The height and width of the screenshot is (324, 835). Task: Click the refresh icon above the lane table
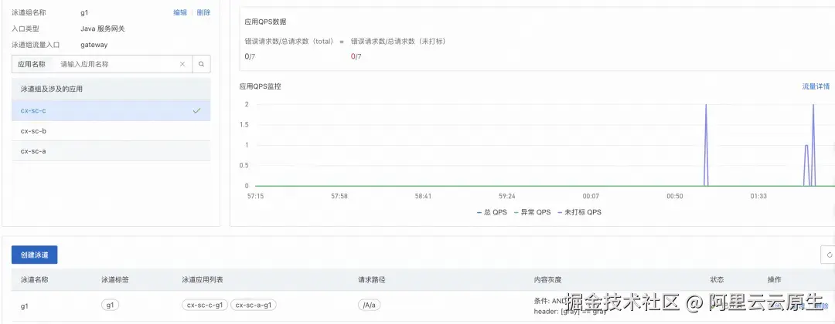pos(829,255)
